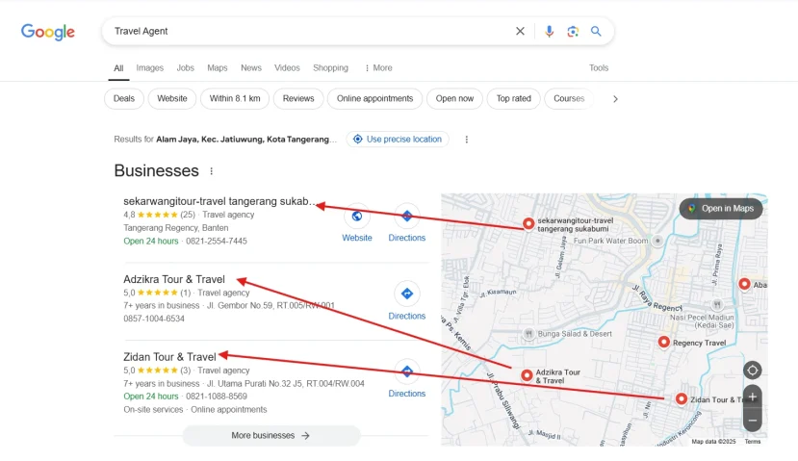Click the Directions icon for sekarwangitour-travel

point(406,217)
